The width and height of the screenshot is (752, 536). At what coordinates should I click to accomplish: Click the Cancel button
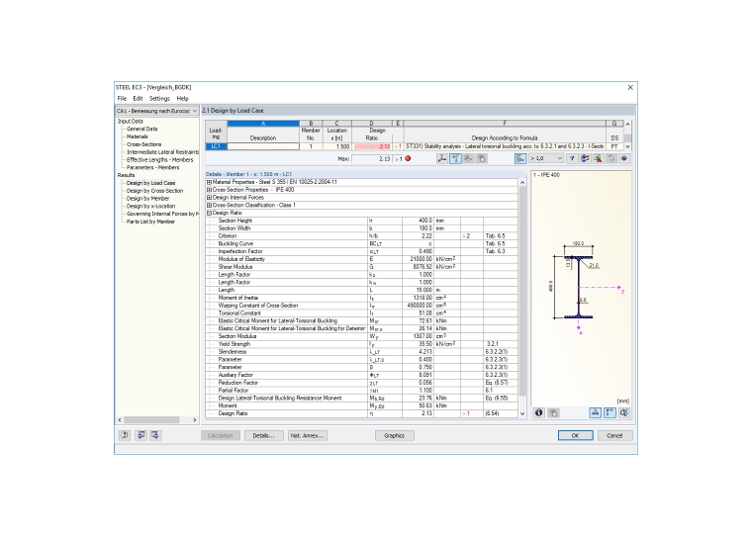pyautogui.click(x=614, y=436)
